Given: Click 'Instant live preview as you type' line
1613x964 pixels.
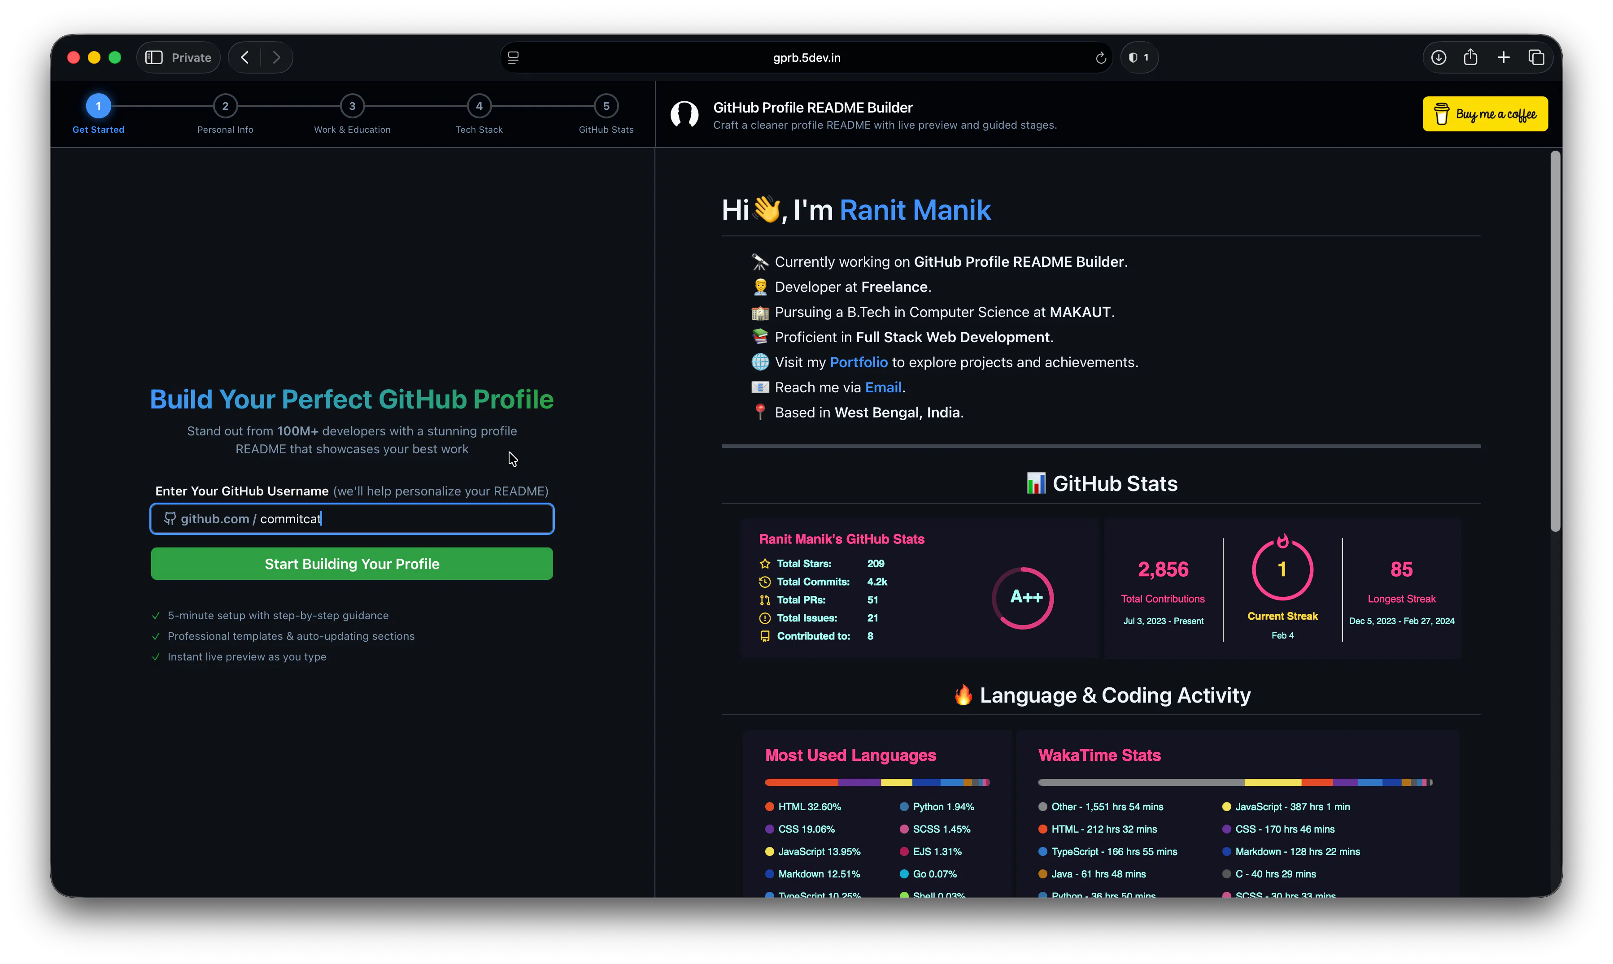Looking at the screenshot, I should tap(247, 657).
